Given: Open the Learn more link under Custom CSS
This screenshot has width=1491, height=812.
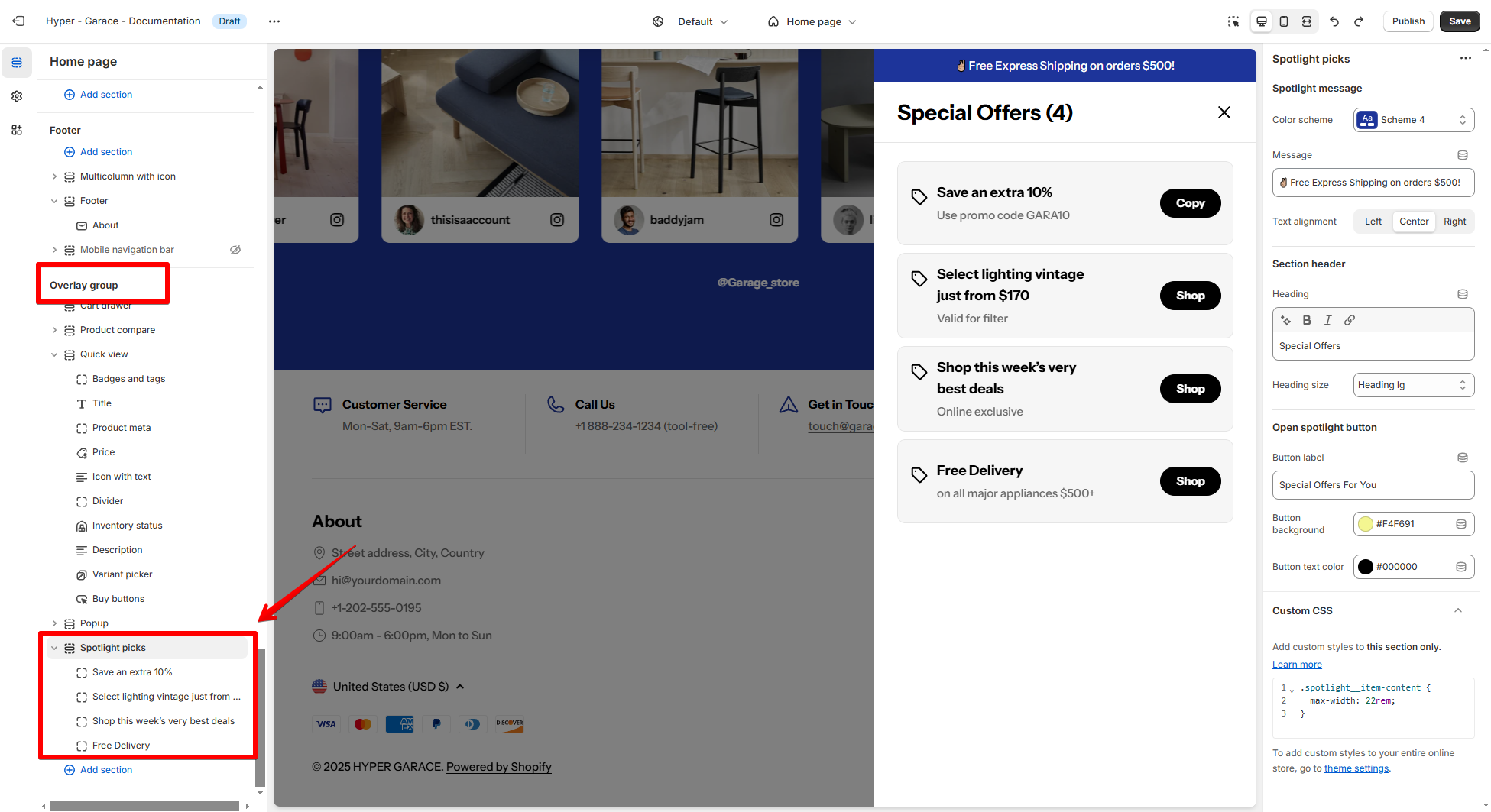Looking at the screenshot, I should click(1297, 665).
